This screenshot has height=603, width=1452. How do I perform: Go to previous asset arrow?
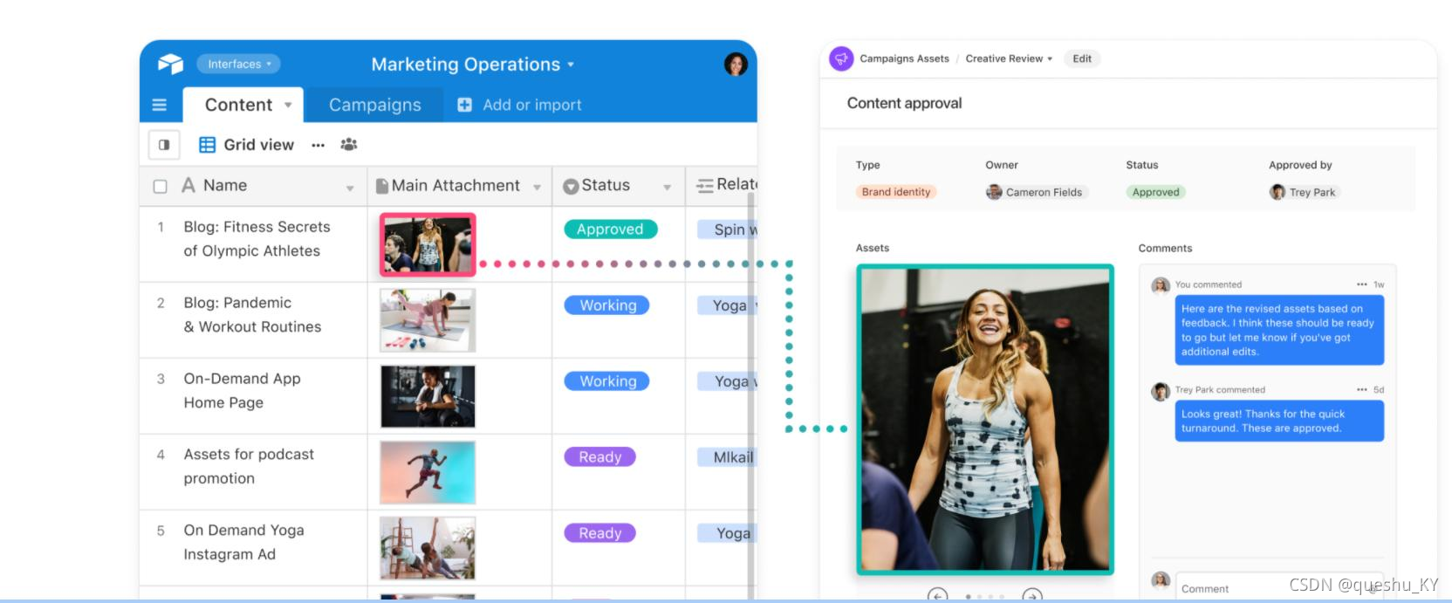click(x=937, y=596)
